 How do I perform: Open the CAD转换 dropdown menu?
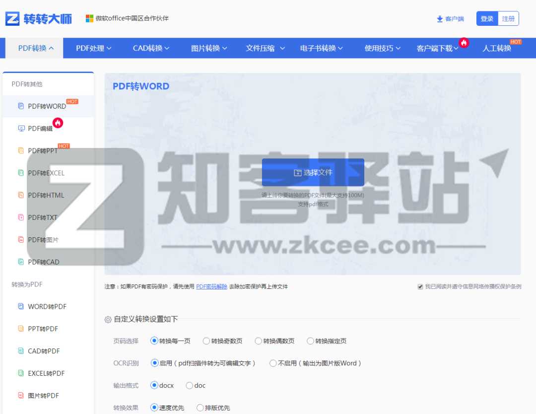(x=151, y=48)
